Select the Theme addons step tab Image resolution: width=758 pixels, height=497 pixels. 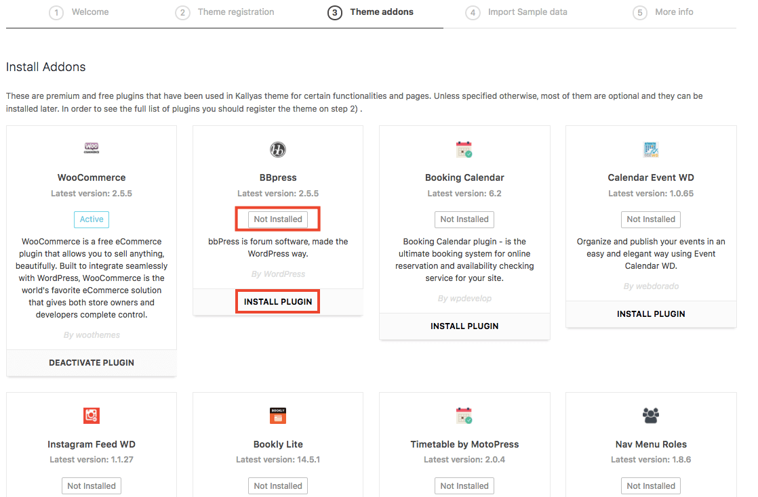[370, 13]
